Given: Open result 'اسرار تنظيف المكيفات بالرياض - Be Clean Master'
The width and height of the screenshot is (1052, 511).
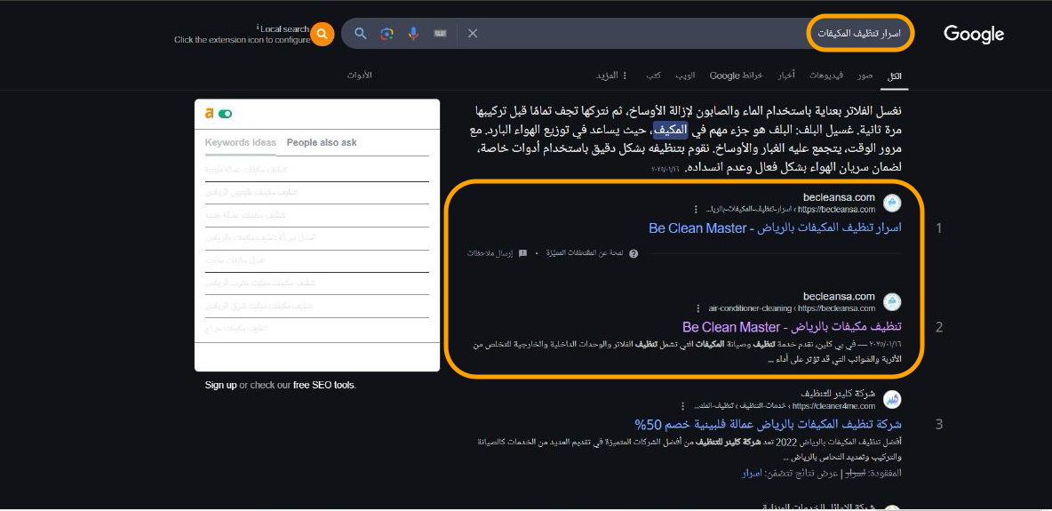Looking at the screenshot, I should pos(775,228).
